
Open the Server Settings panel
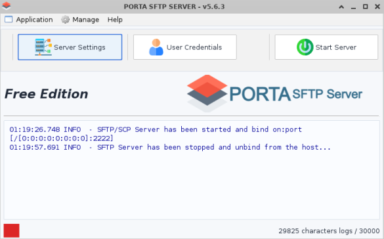70,47
